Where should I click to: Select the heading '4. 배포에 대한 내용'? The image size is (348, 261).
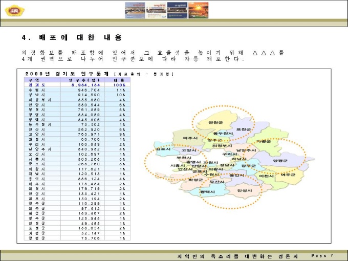tap(72, 37)
